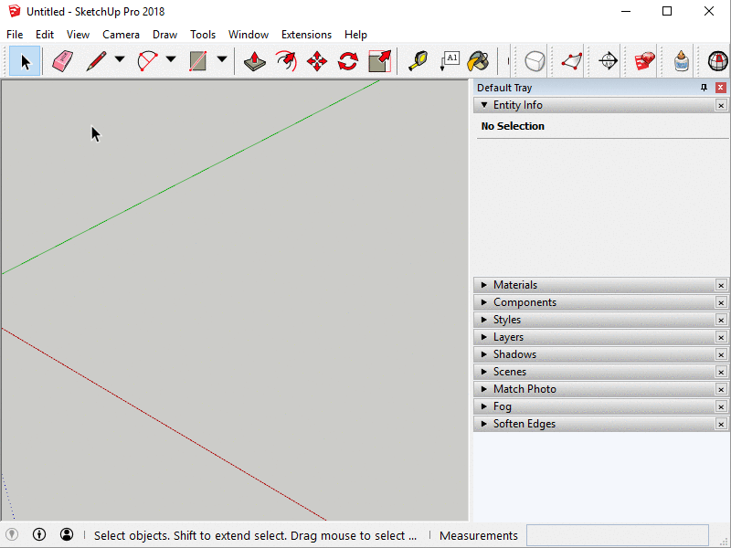Screen dimensions: 731x548
Task: Select the Rotate tool
Action: (x=348, y=61)
